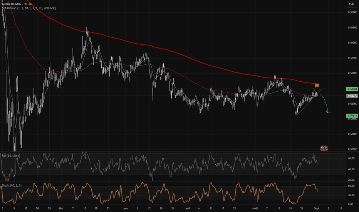The image size is (359, 212).
Task: Click the green 0,51614 target price label
Action: tap(352, 116)
